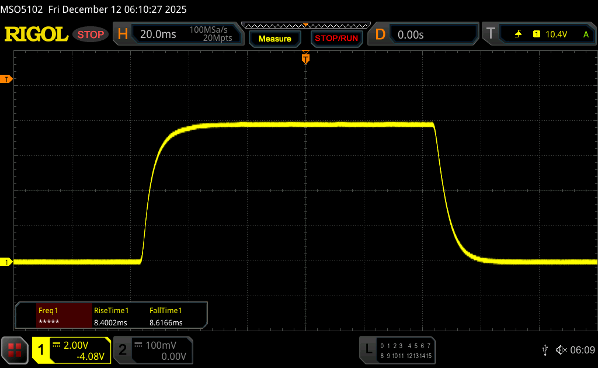
Task: Open the 20.0ms timebase scale setting
Action: (x=158, y=34)
